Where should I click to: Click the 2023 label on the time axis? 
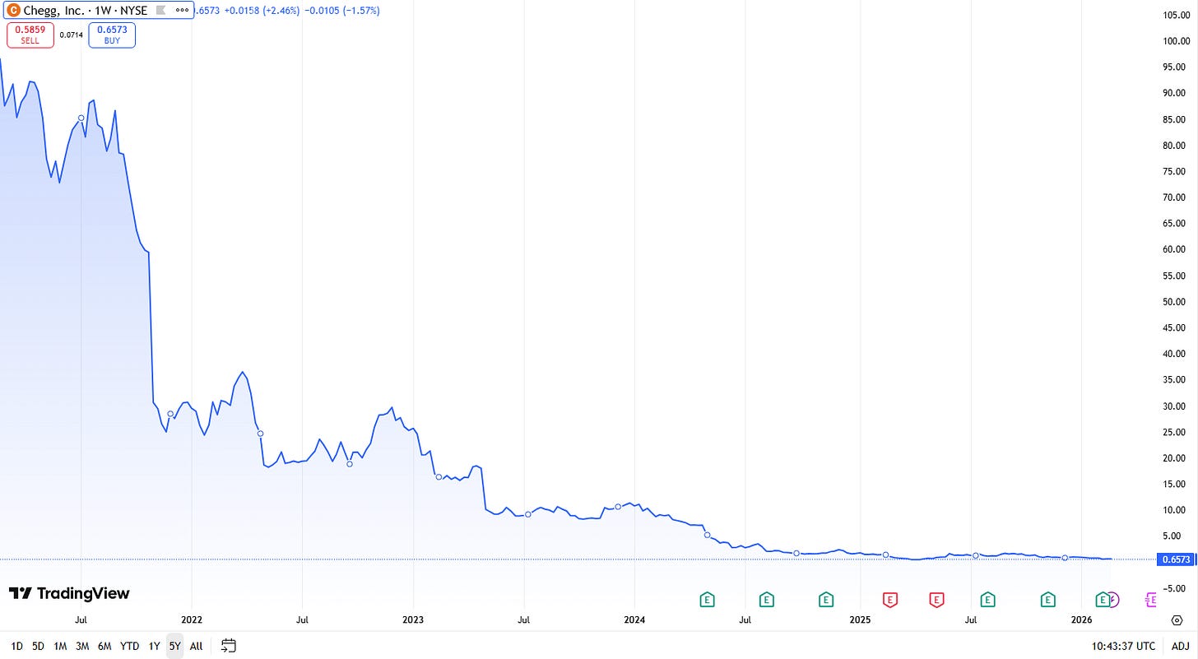pos(413,619)
